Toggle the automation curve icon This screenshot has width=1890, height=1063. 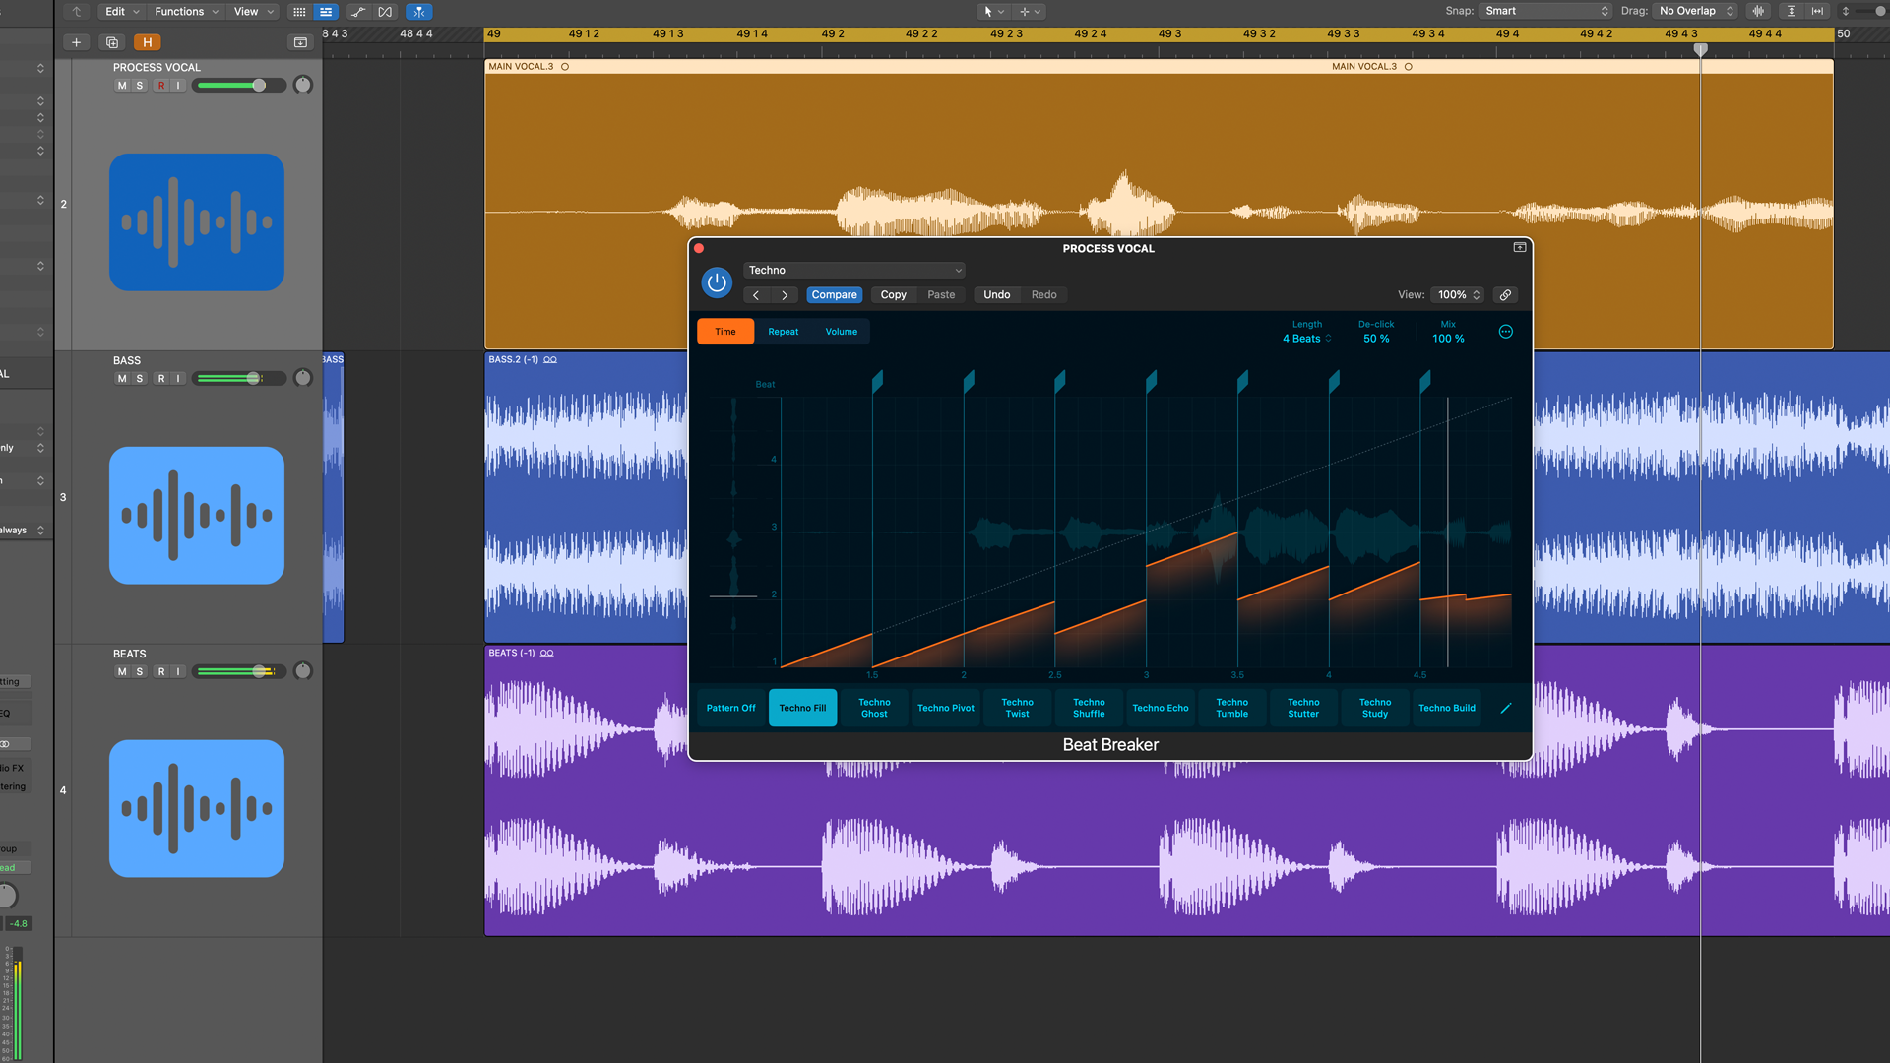358,12
